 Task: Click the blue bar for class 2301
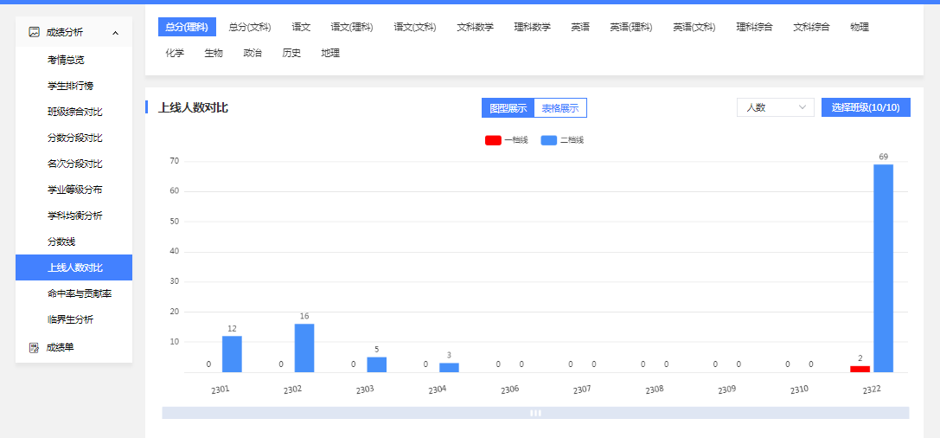point(232,354)
